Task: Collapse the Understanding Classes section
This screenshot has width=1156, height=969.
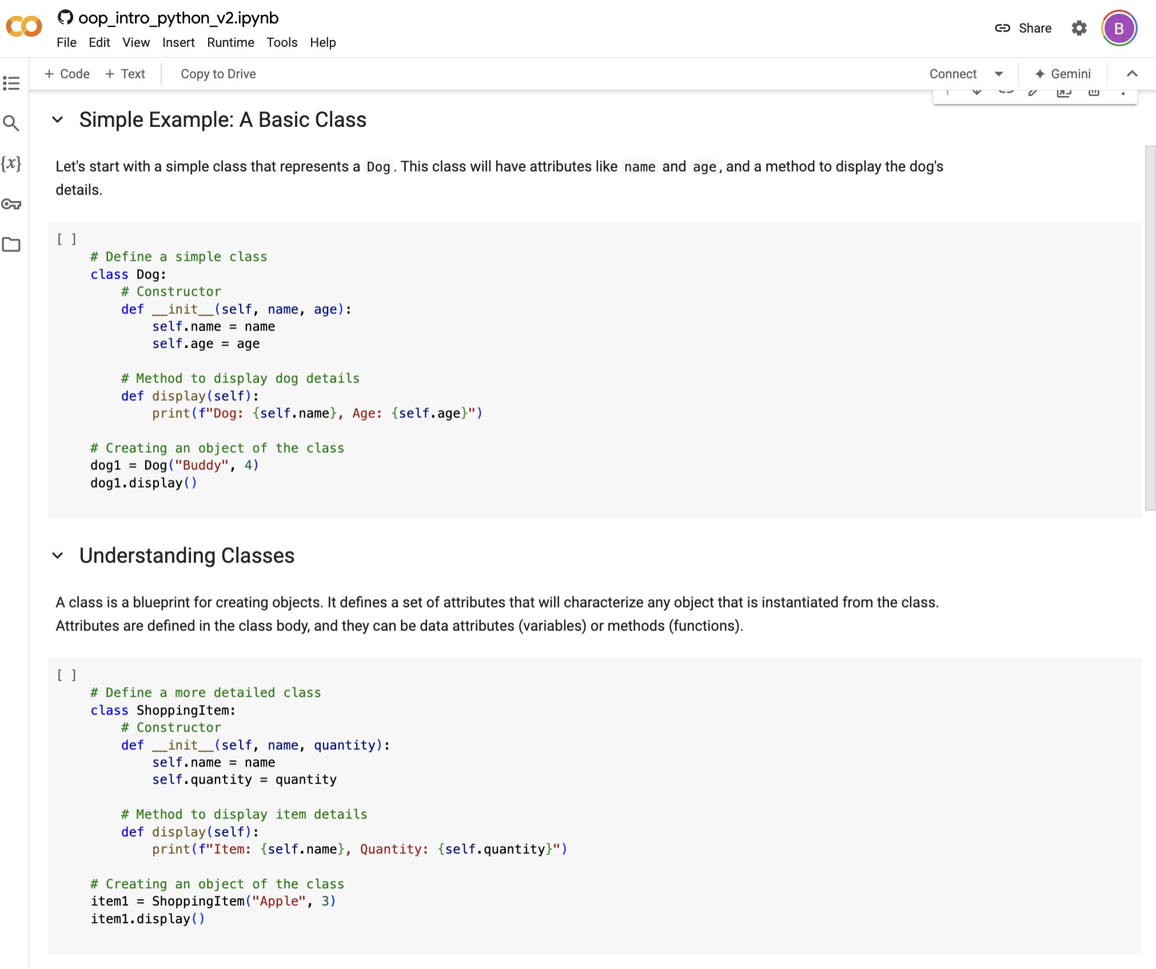Action: click(58, 555)
